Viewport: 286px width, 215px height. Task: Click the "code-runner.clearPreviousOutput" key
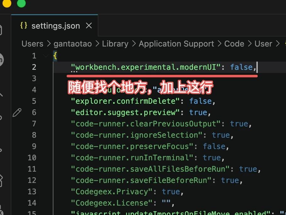click(x=146, y=124)
